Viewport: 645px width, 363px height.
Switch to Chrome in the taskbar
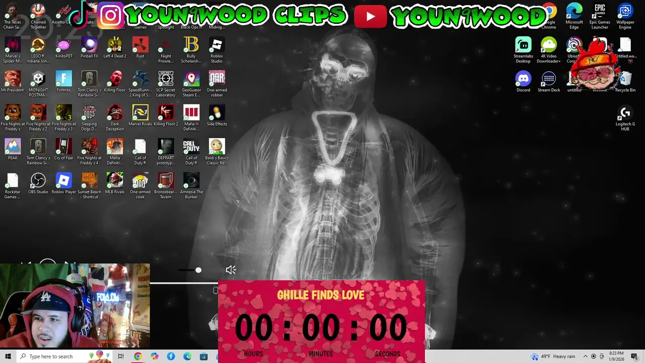138,356
